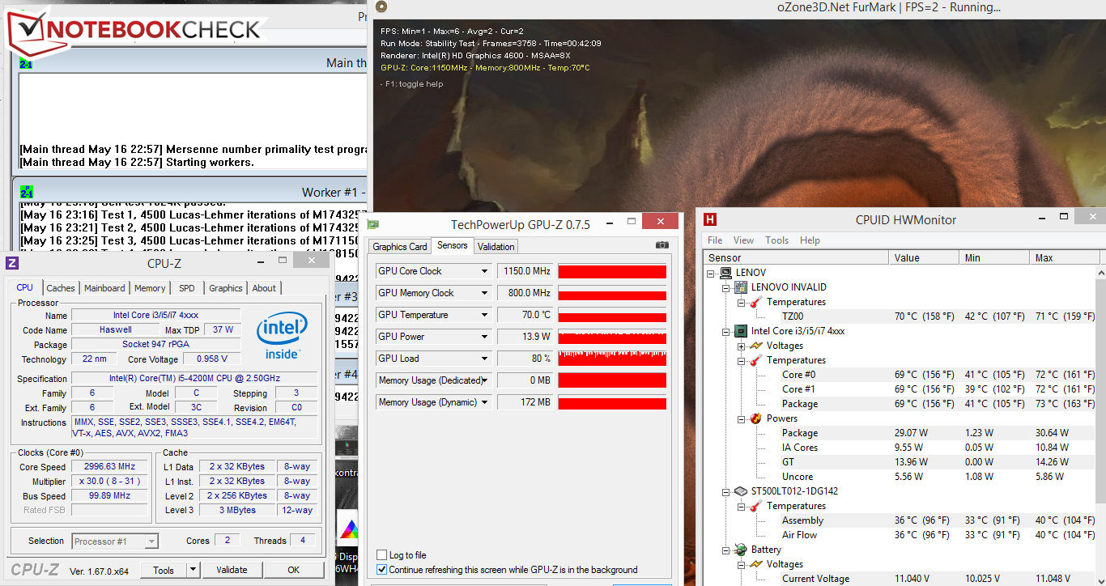Click the thermometer icon beside Temperatures under LENOVO INVALID
1106x586 pixels.
pos(755,302)
